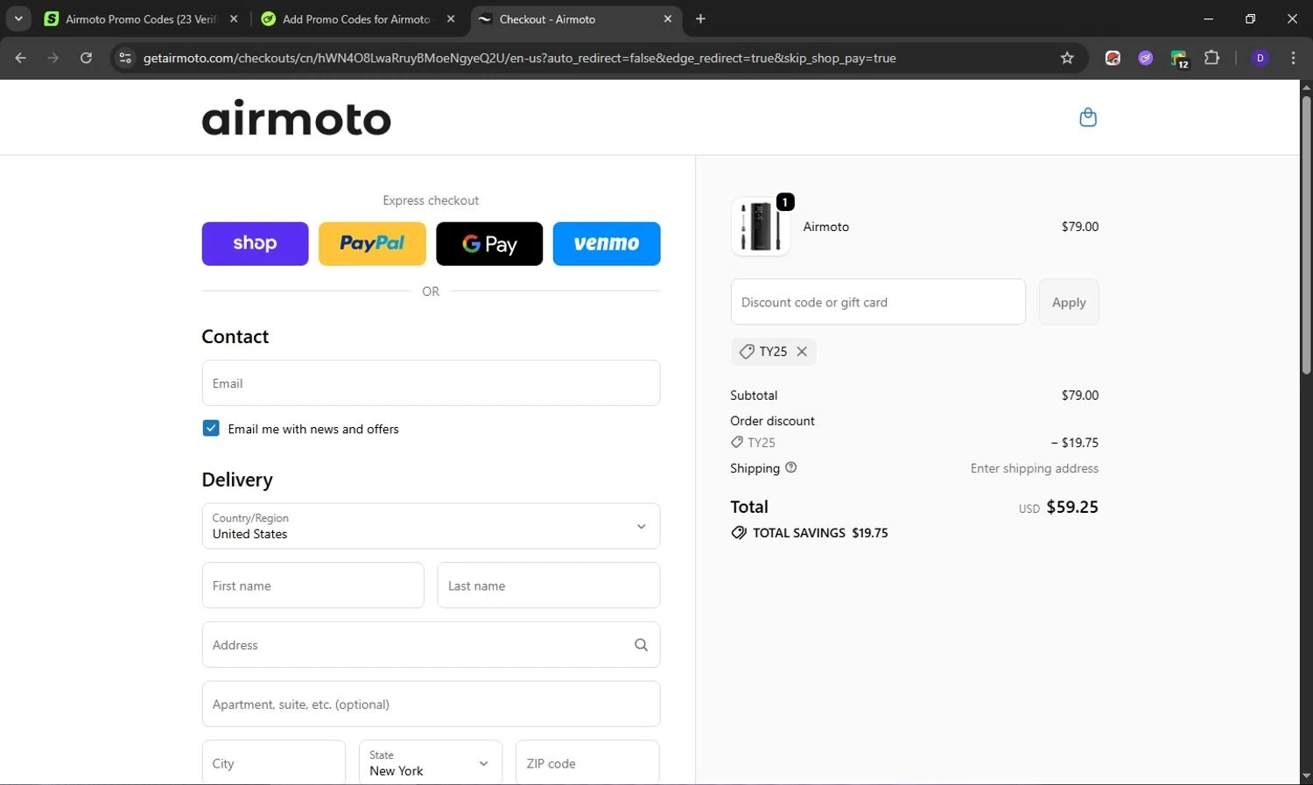This screenshot has height=785, width=1313.
Task: Click the browser reload button
Action: 86,58
